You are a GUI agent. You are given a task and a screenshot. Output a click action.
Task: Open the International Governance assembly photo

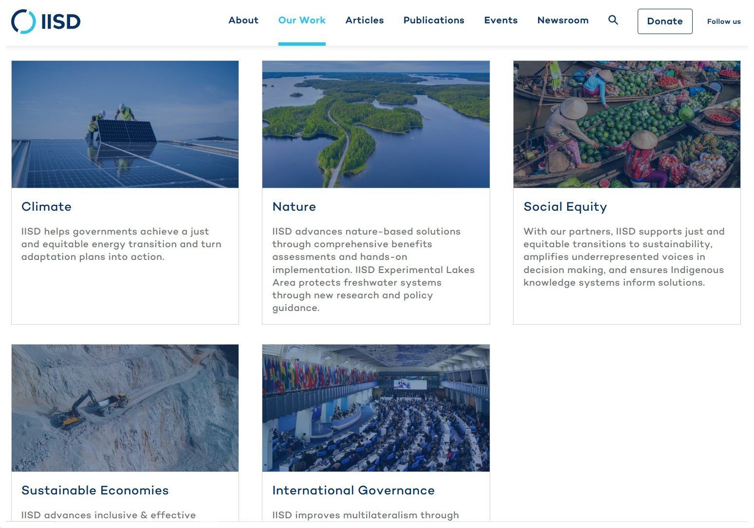tap(376, 408)
